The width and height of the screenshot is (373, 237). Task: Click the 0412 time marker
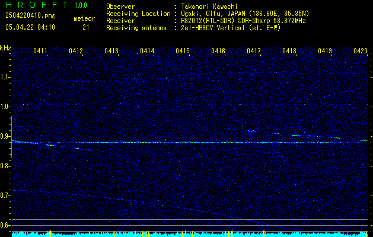[76, 51]
